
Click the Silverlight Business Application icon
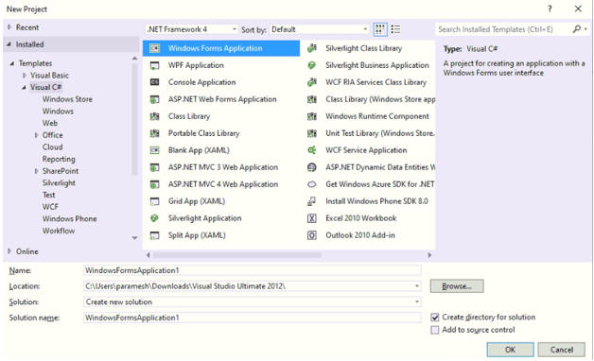pos(312,65)
